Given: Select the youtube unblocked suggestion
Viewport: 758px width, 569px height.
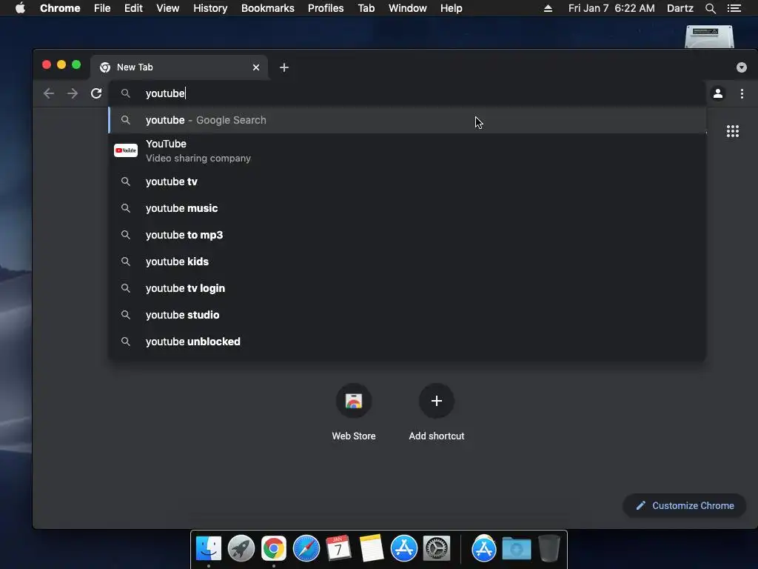Looking at the screenshot, I should pyautogui.click(x=407, y=342).
